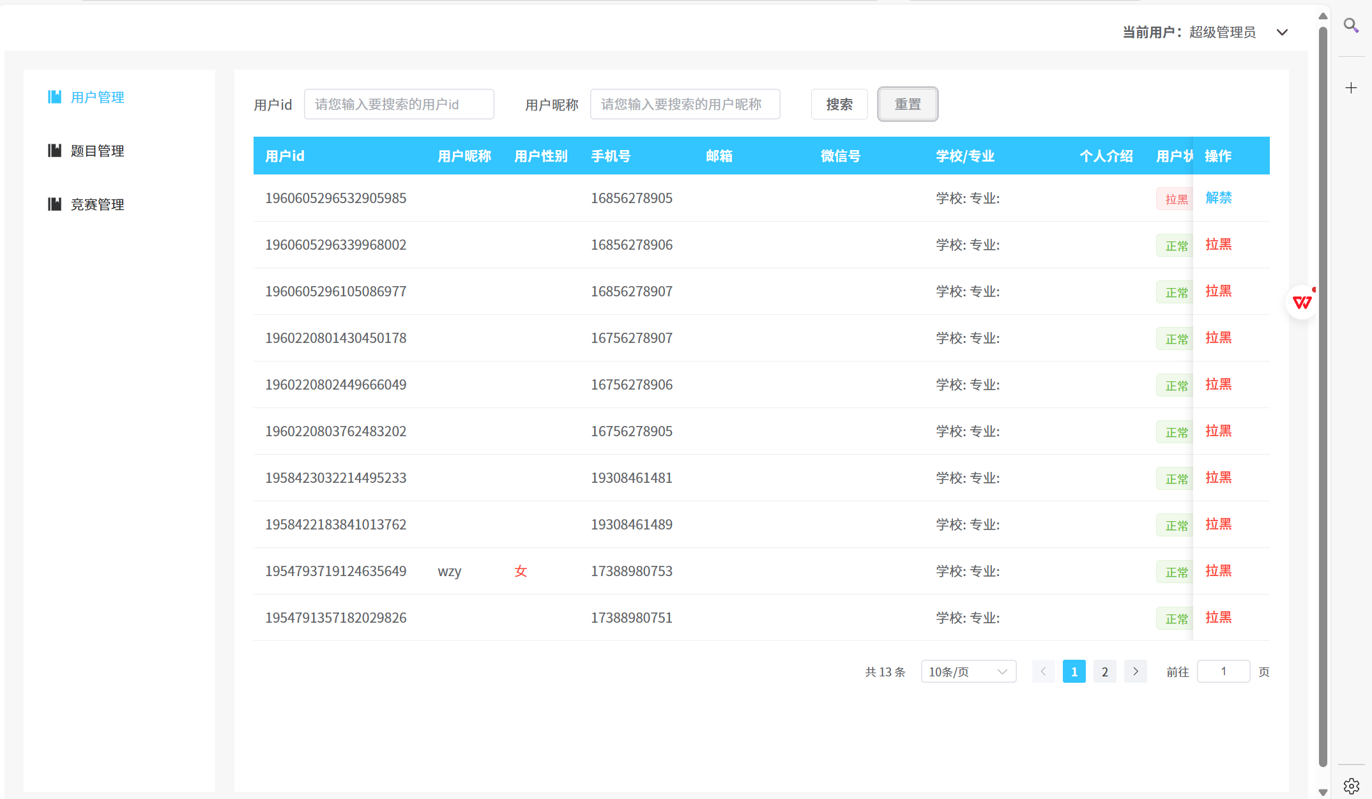
Task: Open 题目管理 menu item
Action: [x=97, y=151]
